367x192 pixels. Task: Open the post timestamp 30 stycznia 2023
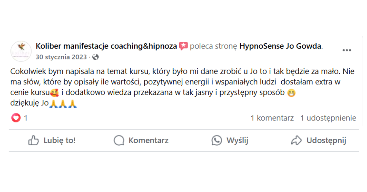pyautogui.click(x=61, y=57)
